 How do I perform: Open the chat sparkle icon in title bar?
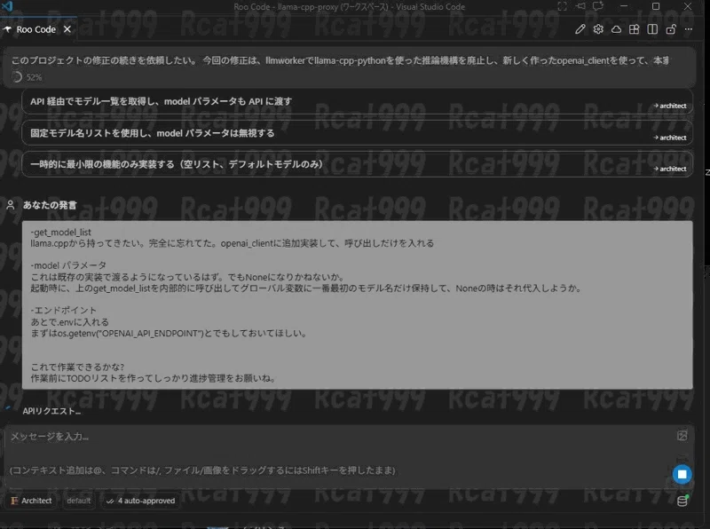[598, 6]
